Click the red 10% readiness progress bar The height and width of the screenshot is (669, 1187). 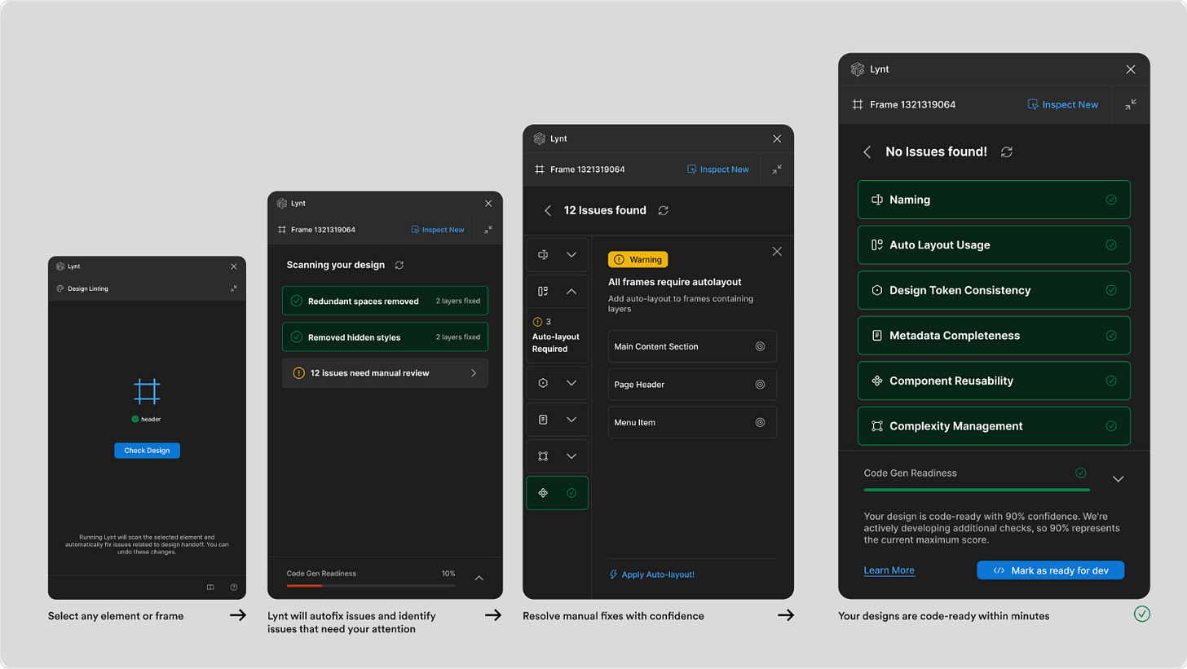[x=305, y=585]
